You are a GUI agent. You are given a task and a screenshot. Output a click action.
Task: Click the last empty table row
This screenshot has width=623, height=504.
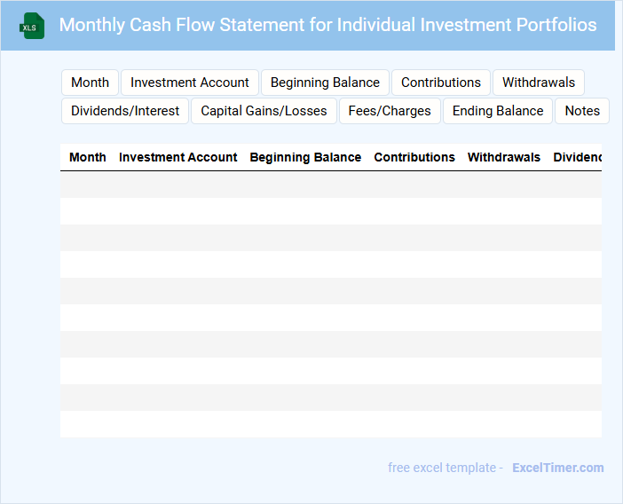(x=330, y=424)
